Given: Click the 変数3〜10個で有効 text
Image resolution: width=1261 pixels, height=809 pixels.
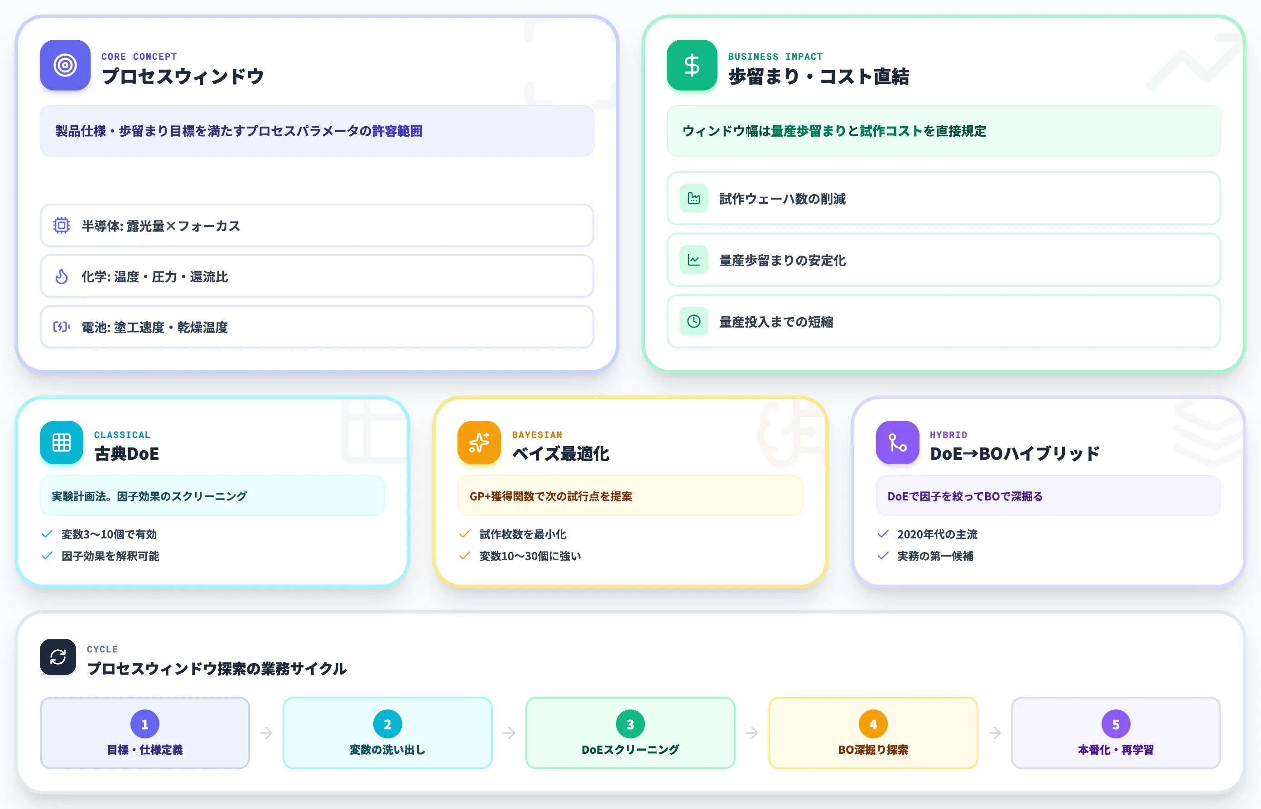Looking at the screenshot, I should [x=109, y=534].
